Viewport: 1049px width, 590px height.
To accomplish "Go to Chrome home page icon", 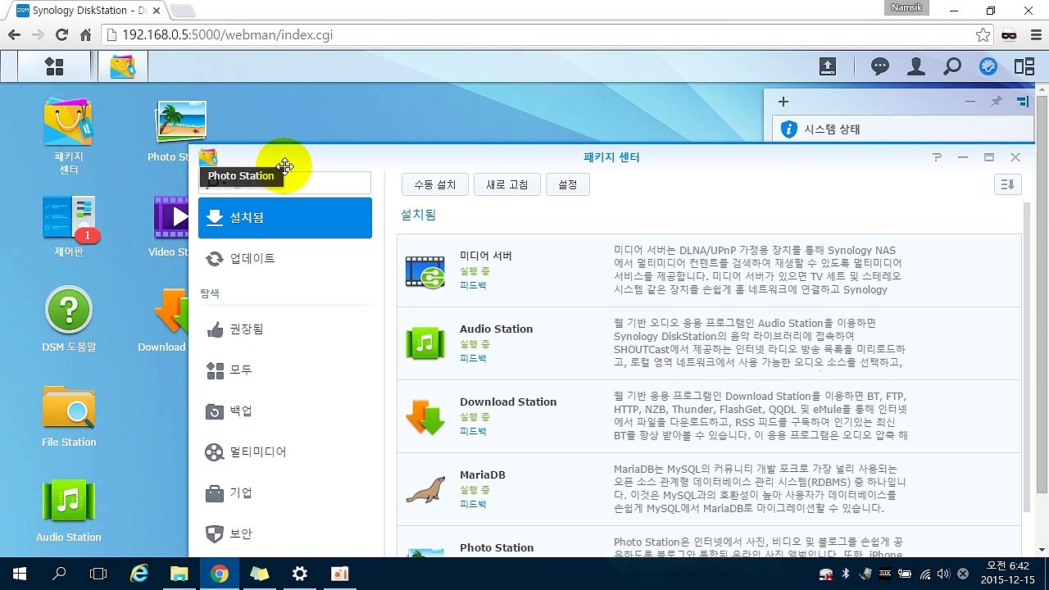I will click(85, 35).
